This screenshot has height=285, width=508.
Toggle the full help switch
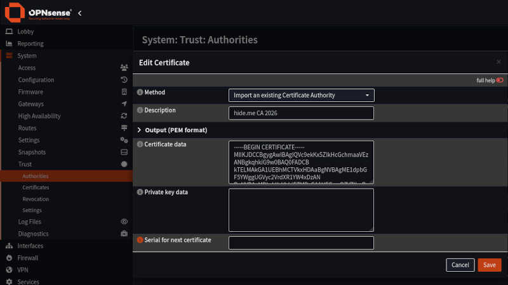(x=500, y=80)
